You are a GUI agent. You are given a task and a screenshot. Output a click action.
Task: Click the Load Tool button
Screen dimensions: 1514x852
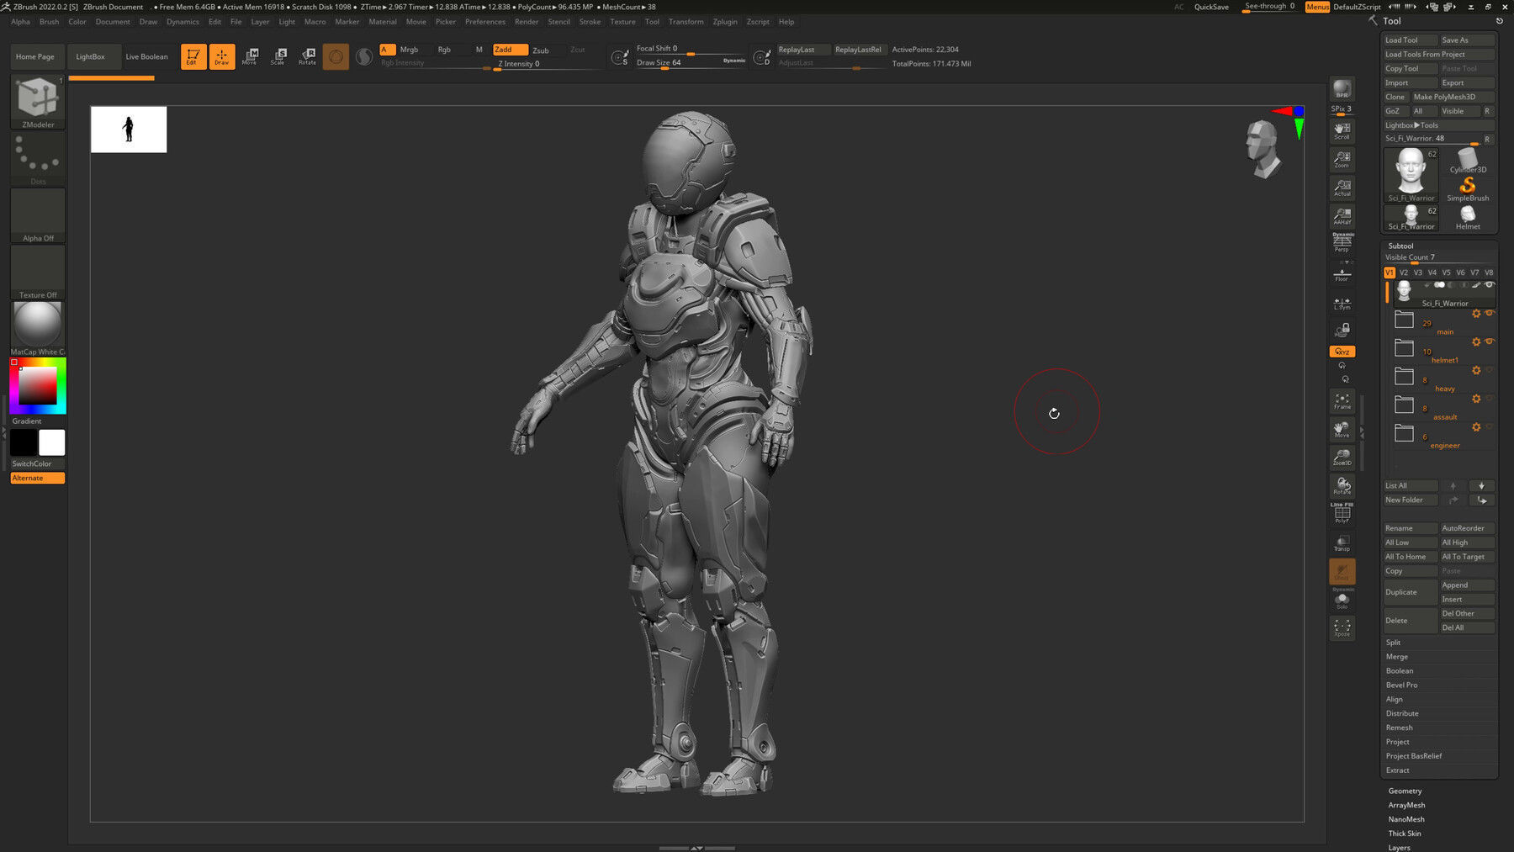[1411, 40]
